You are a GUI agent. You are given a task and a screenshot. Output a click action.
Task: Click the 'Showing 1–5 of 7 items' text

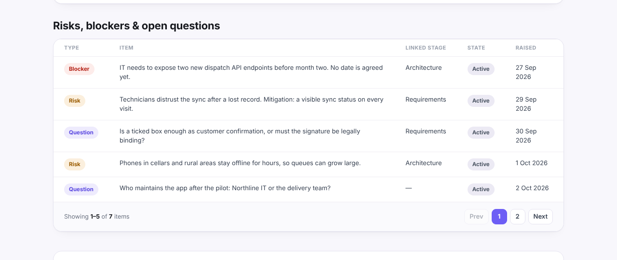(x=97, y=217)
